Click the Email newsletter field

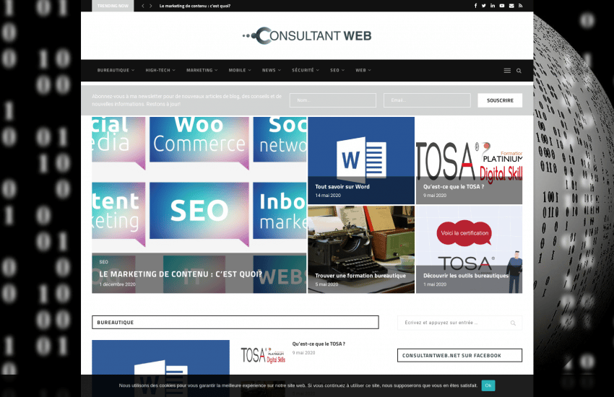click(427, 100)
